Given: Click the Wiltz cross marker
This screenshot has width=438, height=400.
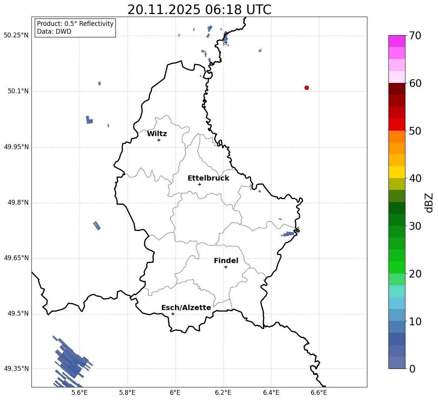Looking at the screenshot, I should [x=159, y=140].
